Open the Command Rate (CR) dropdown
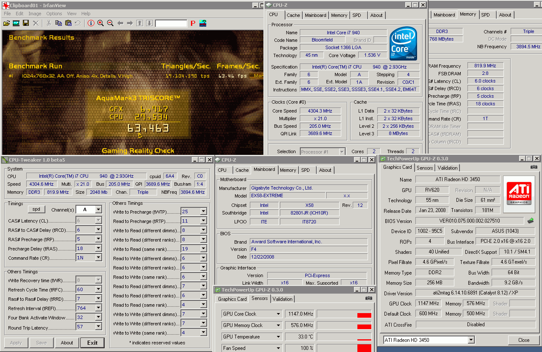 click(x=99, y=258)
